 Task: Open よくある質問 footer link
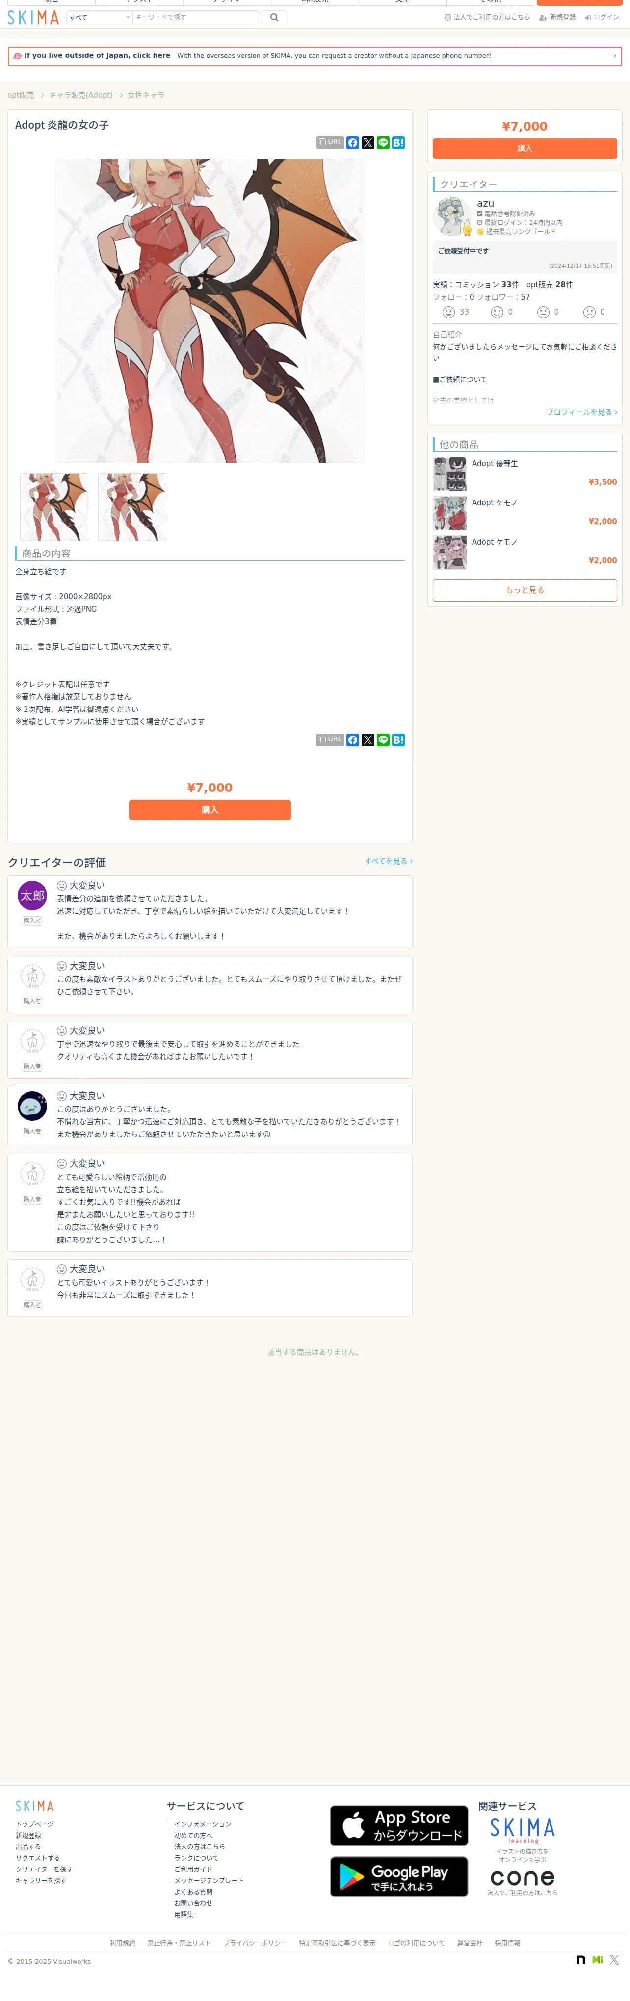click(x=193, y=1892)
